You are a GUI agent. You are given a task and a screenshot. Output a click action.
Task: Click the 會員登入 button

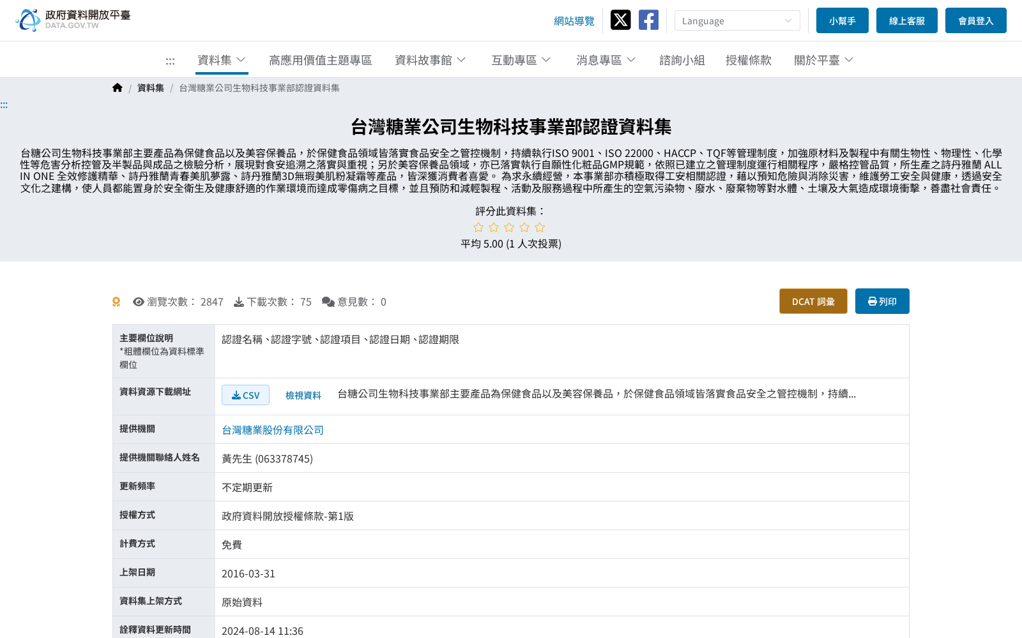coord(976,20)
